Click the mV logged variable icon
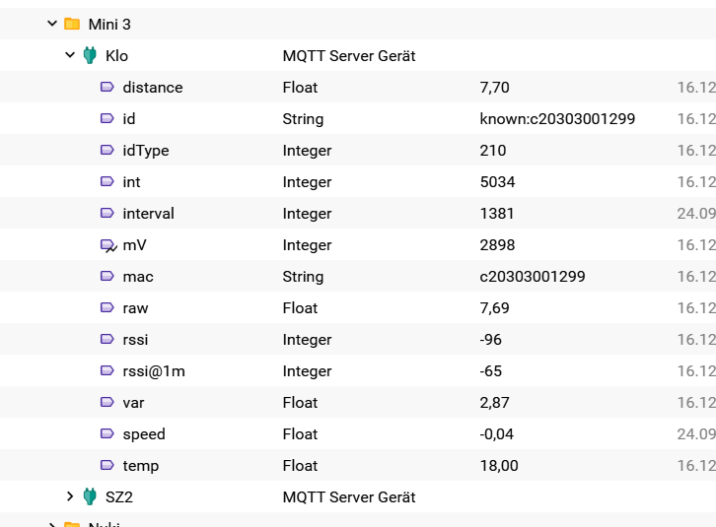Screen dimensions: 716x527 click(x=108, y=246)
